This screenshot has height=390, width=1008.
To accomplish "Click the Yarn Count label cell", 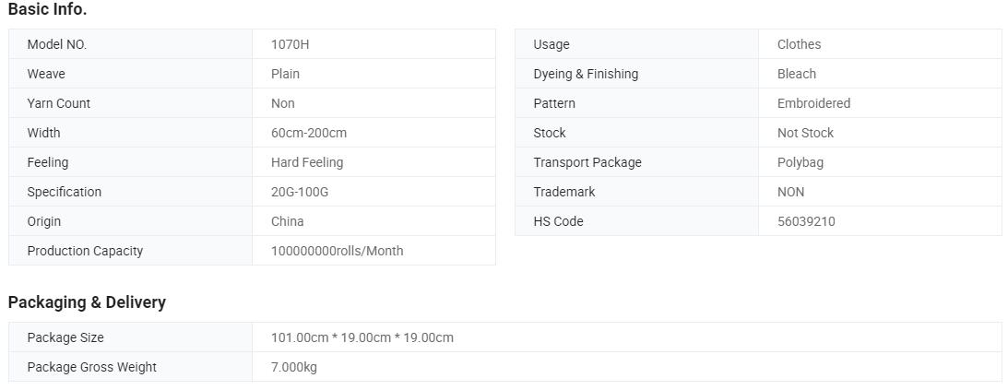I will [131, 103].
